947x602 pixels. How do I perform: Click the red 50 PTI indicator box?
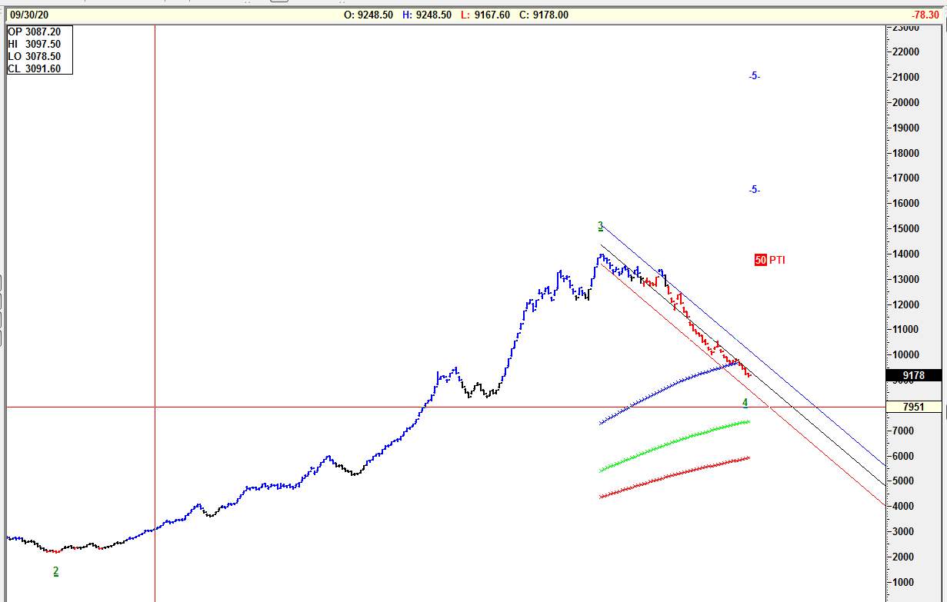click(761, 260)
